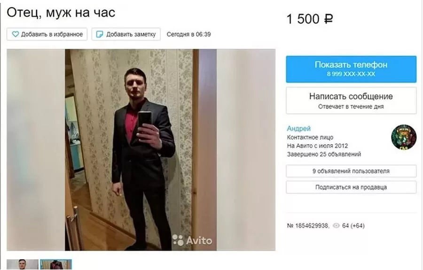Image resolution: width=423 pixels, height=270 pixels.
Task: Click the eye views counter icon
Action: coord(336,225)
